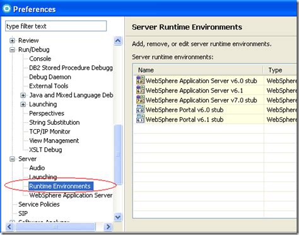Screen dimensions: 299x235
Task: Select Debug Daemon in the tree
Action: tap(50, 77)
